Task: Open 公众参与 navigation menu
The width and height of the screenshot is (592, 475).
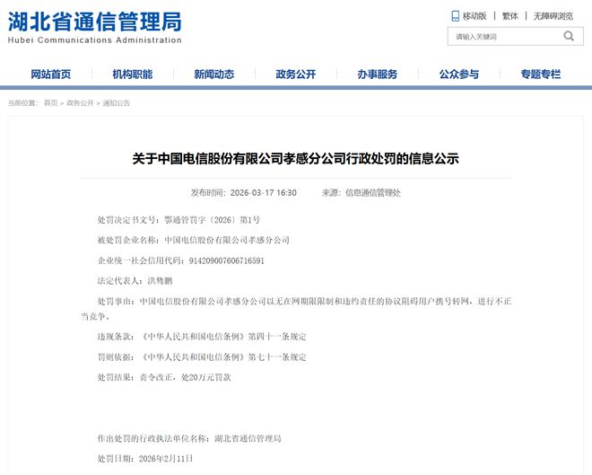Action: (458, 74)
